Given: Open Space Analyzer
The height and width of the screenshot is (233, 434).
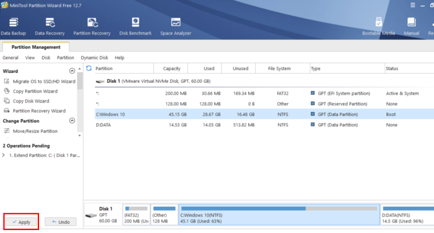Looking at the screenshot, I should [x=176, y=27].
